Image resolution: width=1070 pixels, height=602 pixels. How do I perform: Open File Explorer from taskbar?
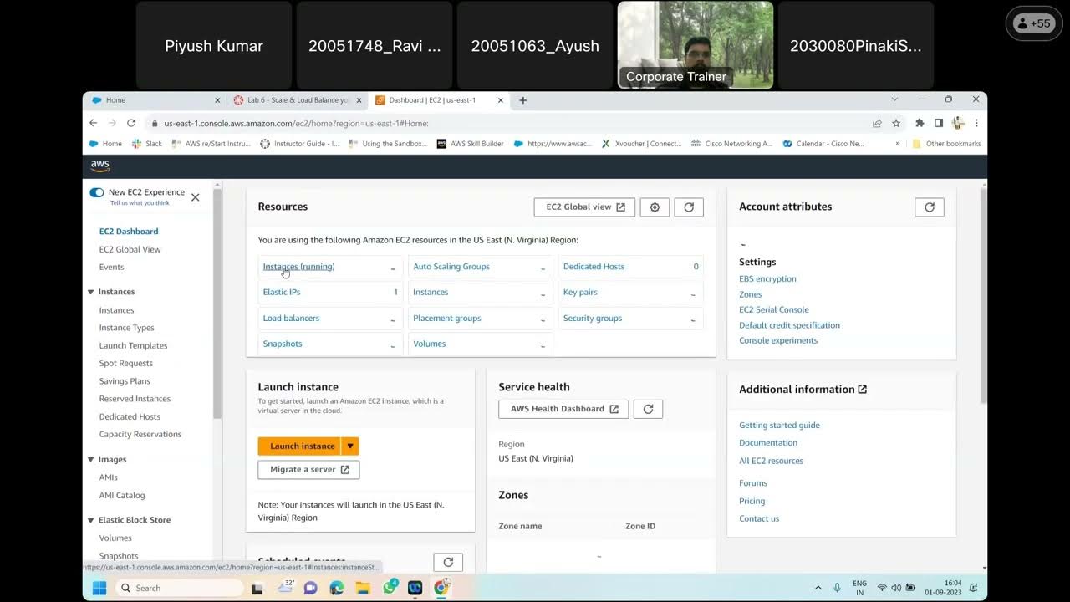click(x=364, y=588)
